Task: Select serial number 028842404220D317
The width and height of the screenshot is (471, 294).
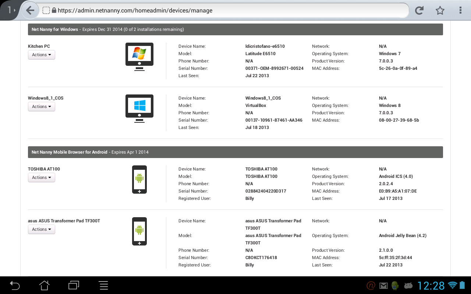Action: pos(266,191)
